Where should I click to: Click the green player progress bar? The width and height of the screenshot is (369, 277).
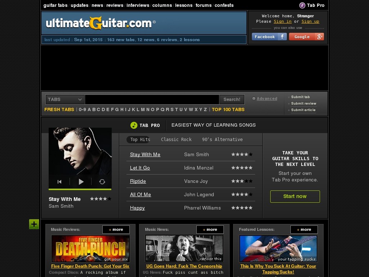point(80,189)
